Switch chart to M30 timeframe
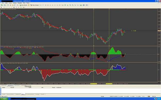This screenshot has width=161, height=100. [x=48, y=5]
